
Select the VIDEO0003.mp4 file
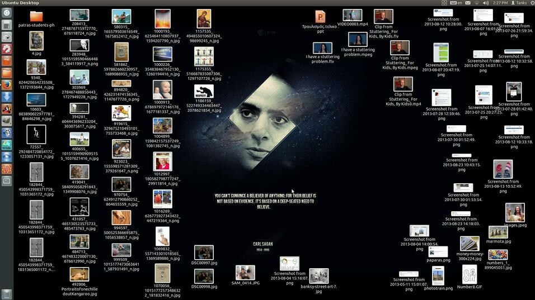click(353, 18)
